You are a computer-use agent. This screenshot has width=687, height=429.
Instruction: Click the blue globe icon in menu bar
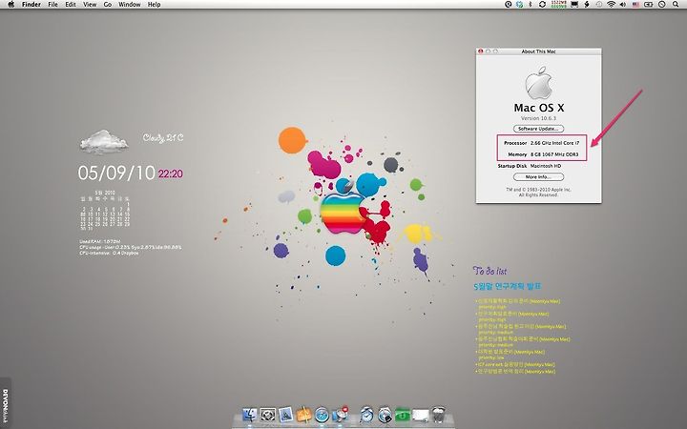pos(519,5)
